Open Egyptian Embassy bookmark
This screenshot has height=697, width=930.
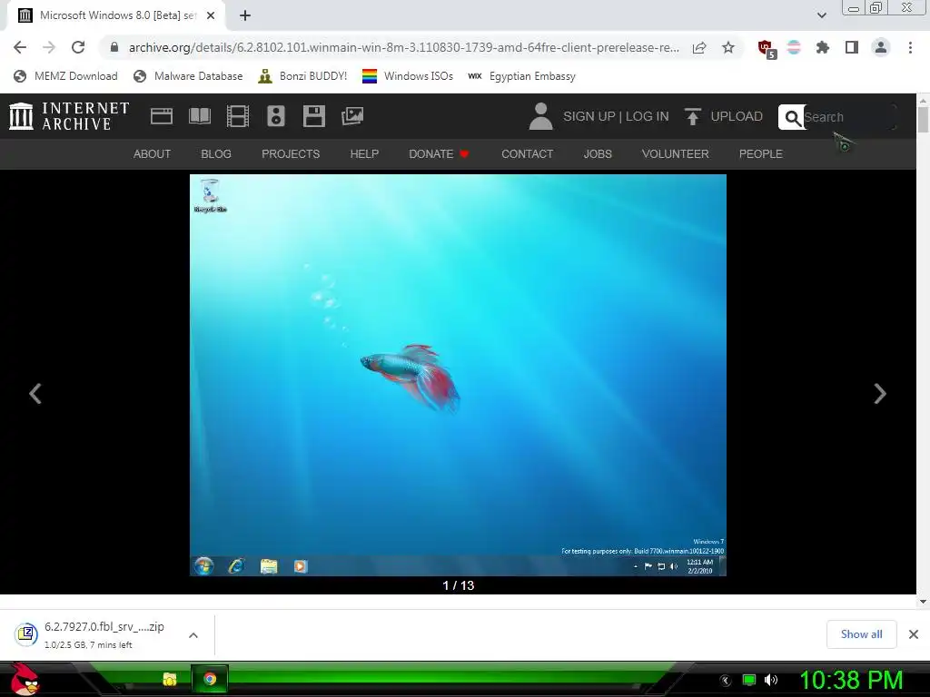pos(521,76)
